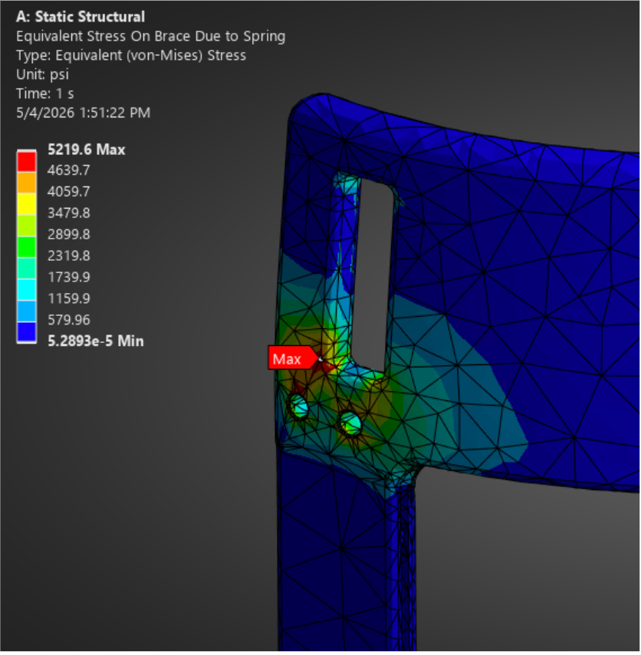641x655 pixels.
Task: Click the Time: 1 s label
Action: click(x=45, y=94)
